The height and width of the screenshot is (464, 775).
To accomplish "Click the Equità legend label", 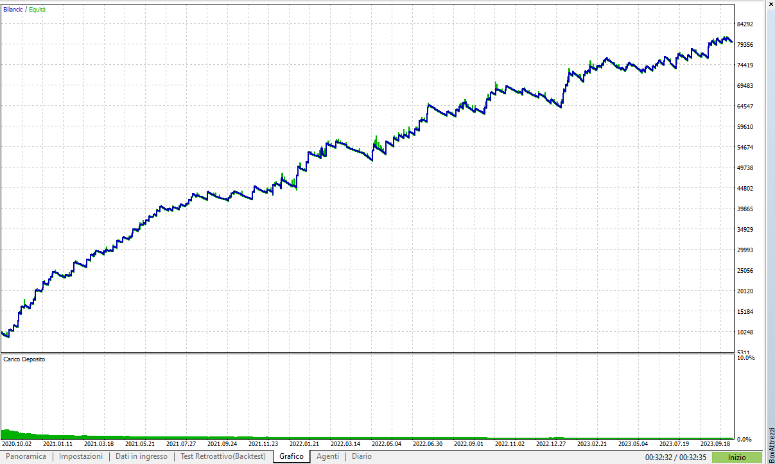I will click(37, 10).
